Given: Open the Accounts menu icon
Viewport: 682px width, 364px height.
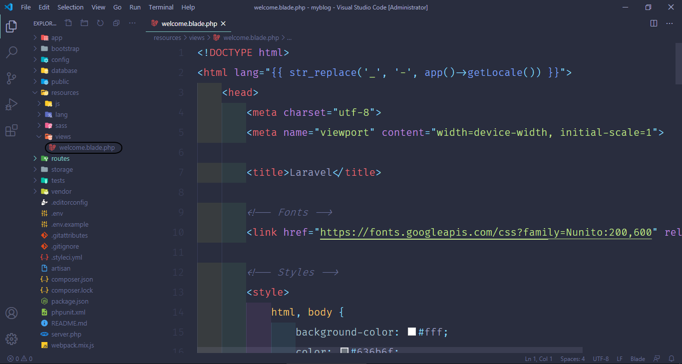Looking at the screenshot, I should tap(11, 313).
